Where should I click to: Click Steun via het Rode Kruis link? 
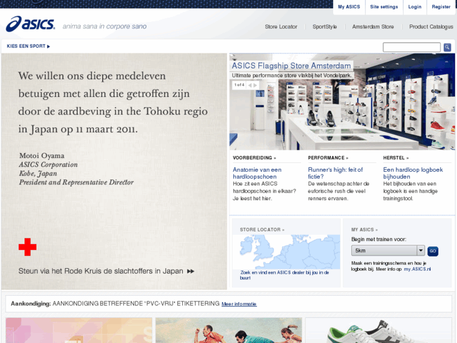[101, 271]
